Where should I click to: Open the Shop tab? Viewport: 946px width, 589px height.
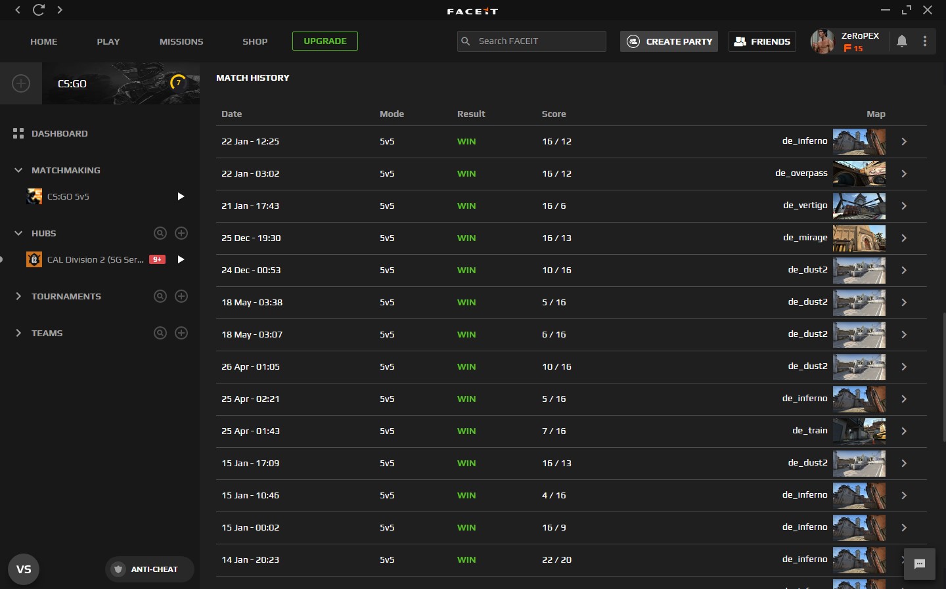pyautogui.click(x=255, y=41)
